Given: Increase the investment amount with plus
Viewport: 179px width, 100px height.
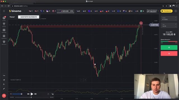Looking at the screenshot, I should coord(176,17).
